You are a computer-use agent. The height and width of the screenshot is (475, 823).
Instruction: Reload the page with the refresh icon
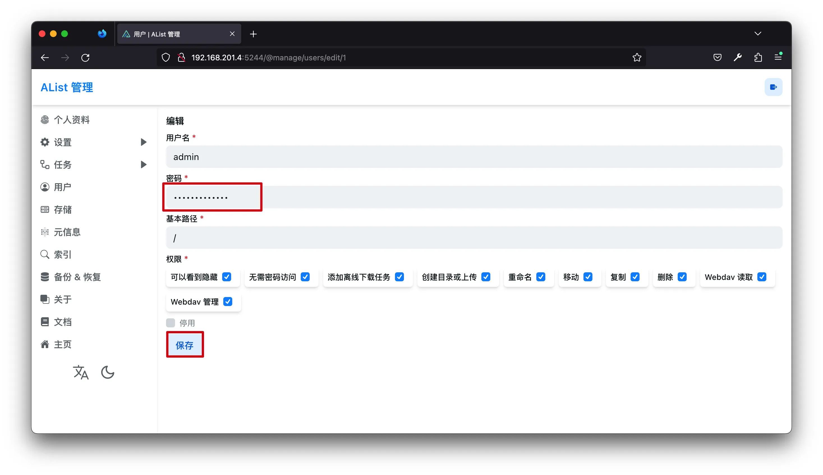[85, 58]
